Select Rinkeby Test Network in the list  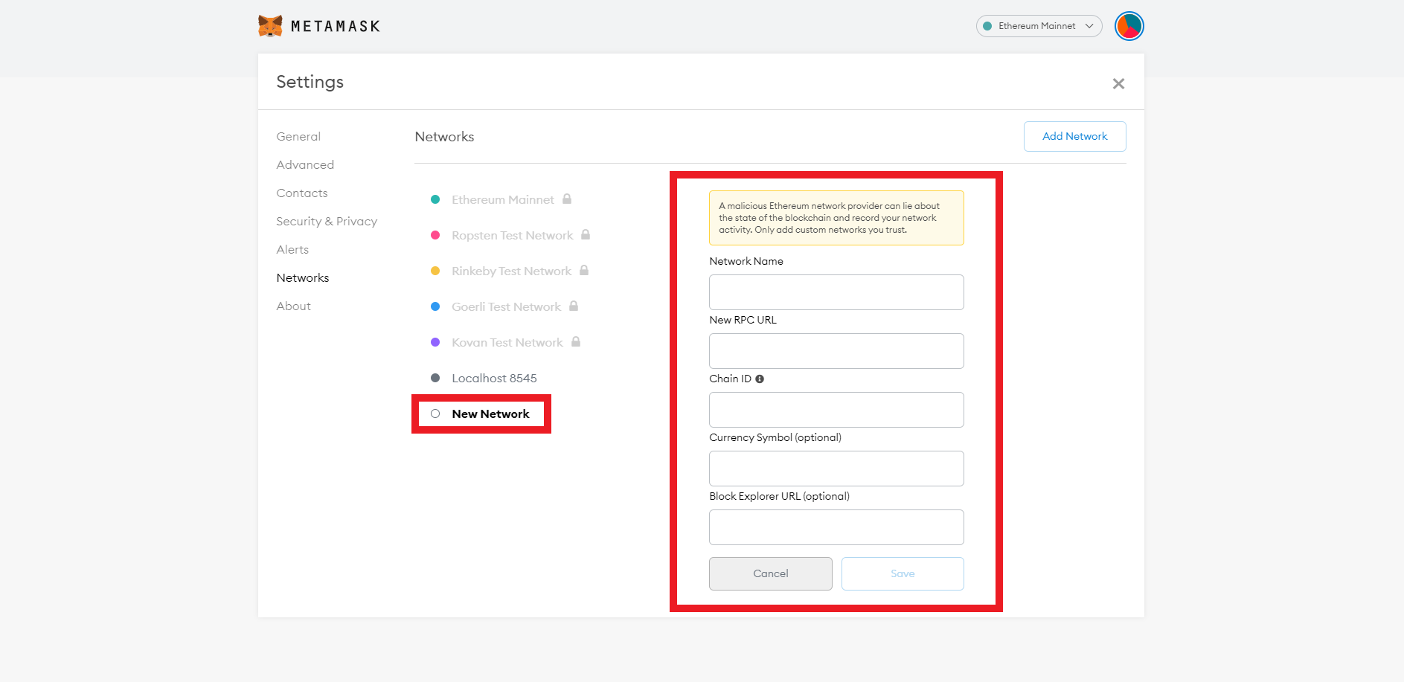511,271
